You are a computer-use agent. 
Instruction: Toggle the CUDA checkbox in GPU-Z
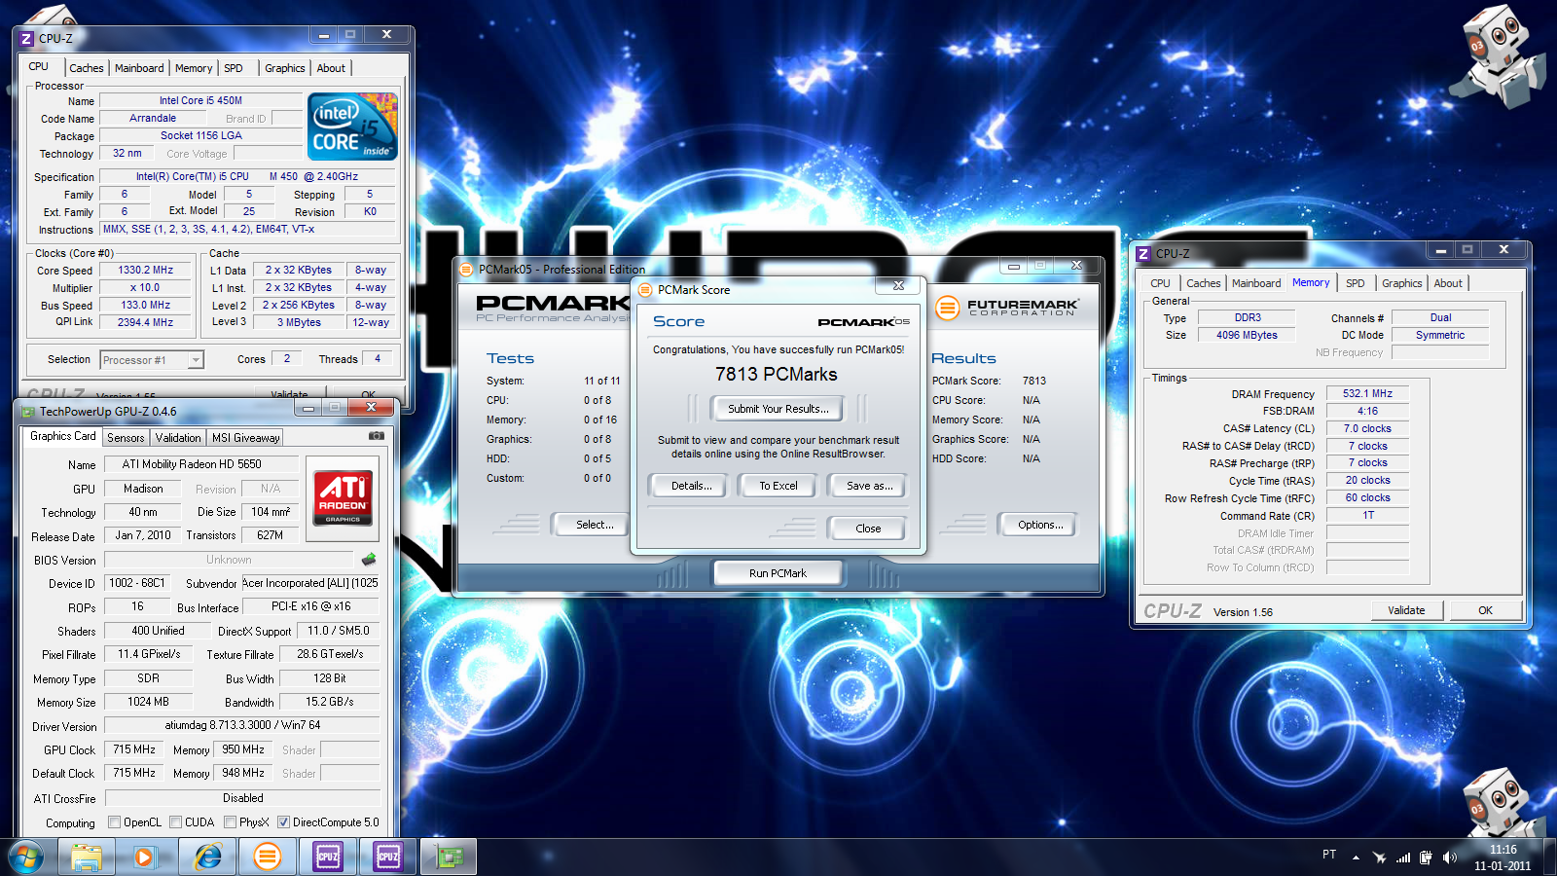[176, 822]
